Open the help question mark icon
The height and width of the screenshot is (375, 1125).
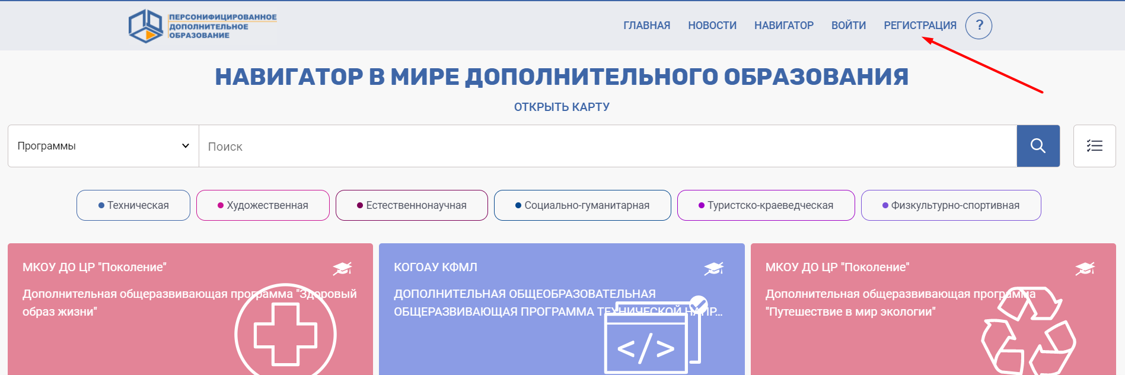click(x=979, y=26)
